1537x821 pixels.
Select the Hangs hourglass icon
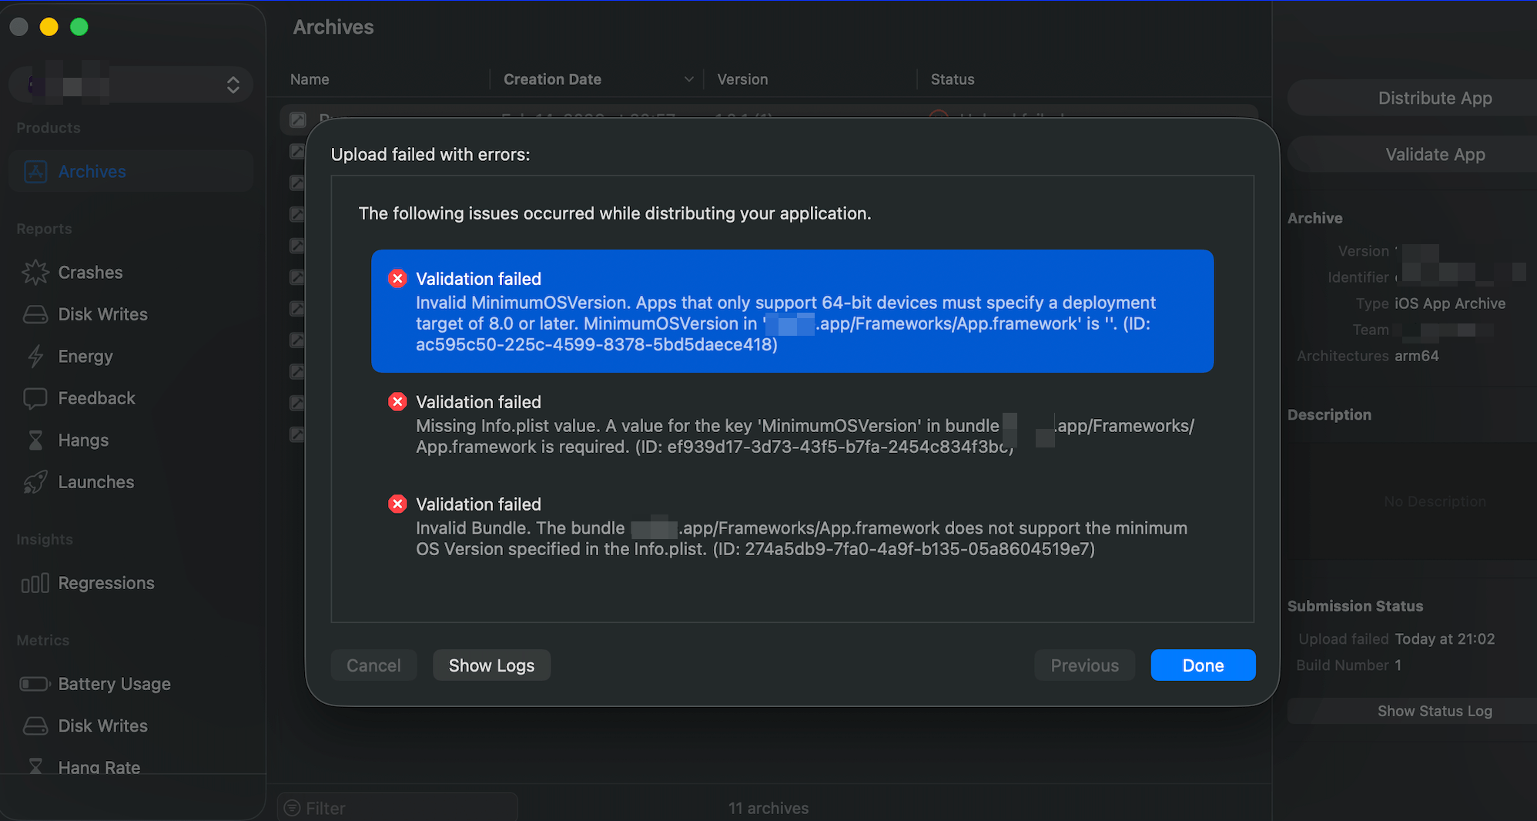pyautogui.click(x=35, y=440)
